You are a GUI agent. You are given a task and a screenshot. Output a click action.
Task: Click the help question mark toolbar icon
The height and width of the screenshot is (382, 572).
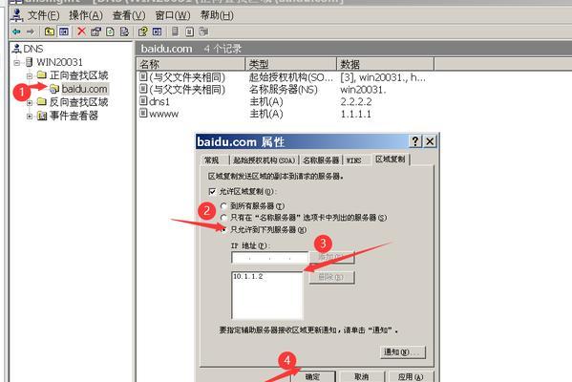(x=142, y=32)
